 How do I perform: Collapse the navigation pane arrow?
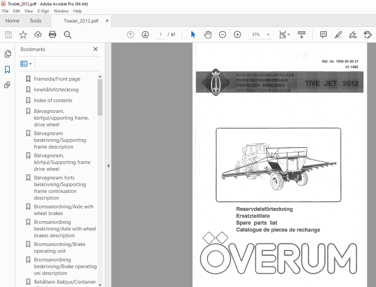click(x=108, y=166)
